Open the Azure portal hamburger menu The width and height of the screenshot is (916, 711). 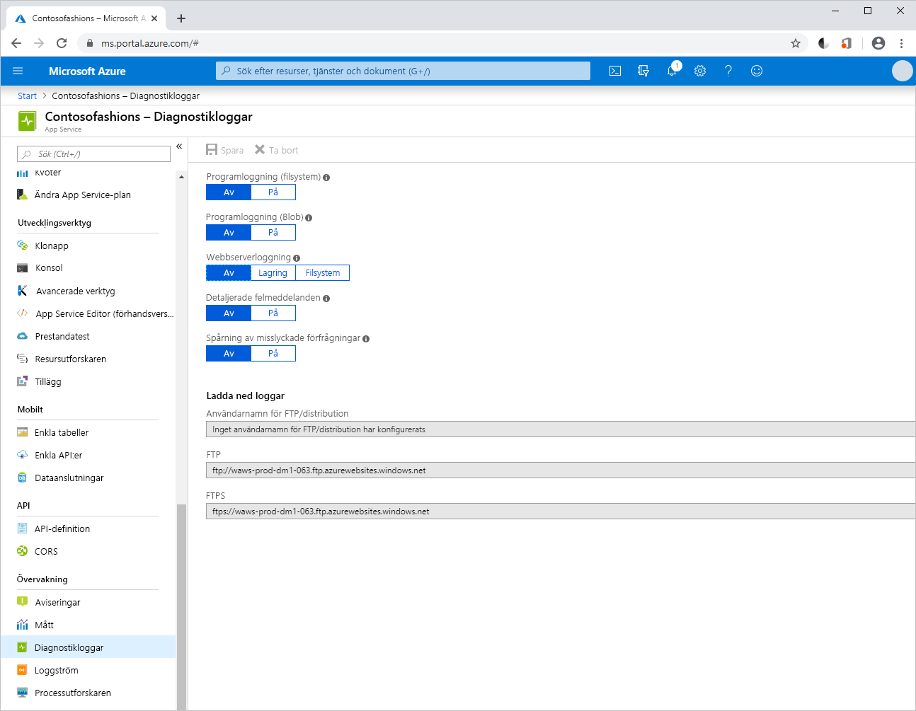tap(18, 71)
